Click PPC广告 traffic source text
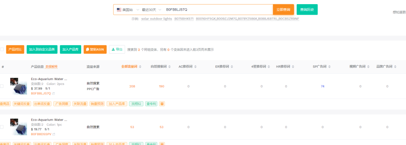 tap(93, 89)
